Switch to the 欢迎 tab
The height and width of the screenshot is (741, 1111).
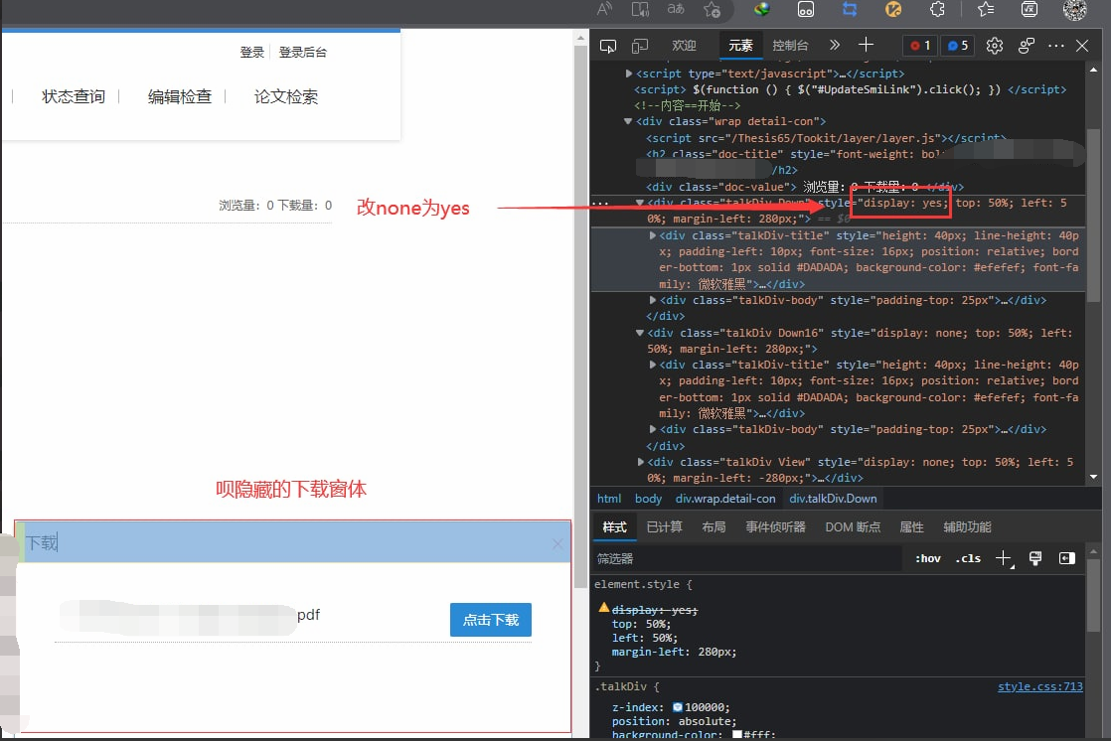[x=684, y=46]
